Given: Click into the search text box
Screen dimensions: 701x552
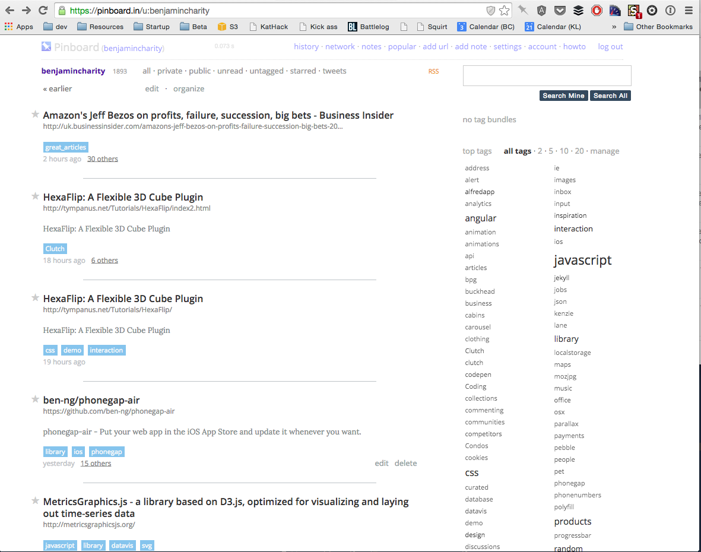Looking at the screenshot, I should pyautogui.click(x=547, y=75).
